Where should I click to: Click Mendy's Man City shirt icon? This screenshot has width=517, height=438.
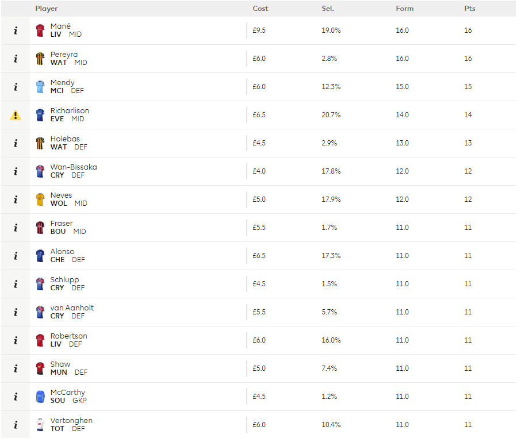[x=40, y=87]
